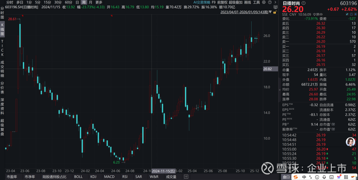
Task: Click the 6.25 low price marker
Action: pos(116,162)
